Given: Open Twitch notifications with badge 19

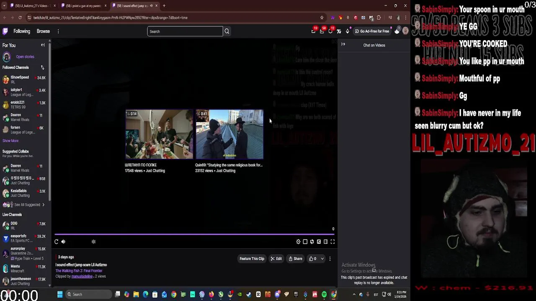Looking at the screenshot, I should pyautogui.click(x=314, y=31).
